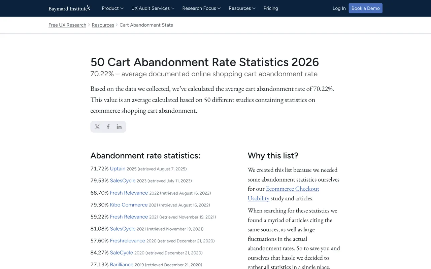431x269 pixels.
Task: Open Free UX Research breadcrumb
Action: (x=67, y=25)
